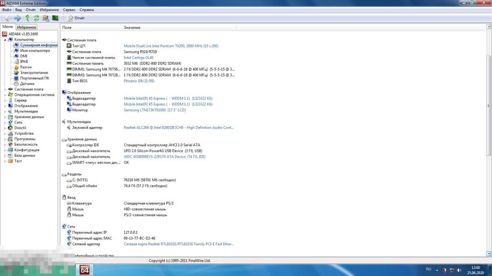Open the Realtek RTL8102E network card link
This screenshot has width=492, height=276.
pos(179,244)
